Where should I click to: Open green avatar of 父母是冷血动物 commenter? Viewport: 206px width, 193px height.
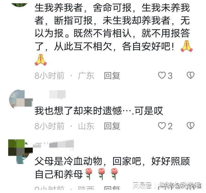tap(20, 152)
